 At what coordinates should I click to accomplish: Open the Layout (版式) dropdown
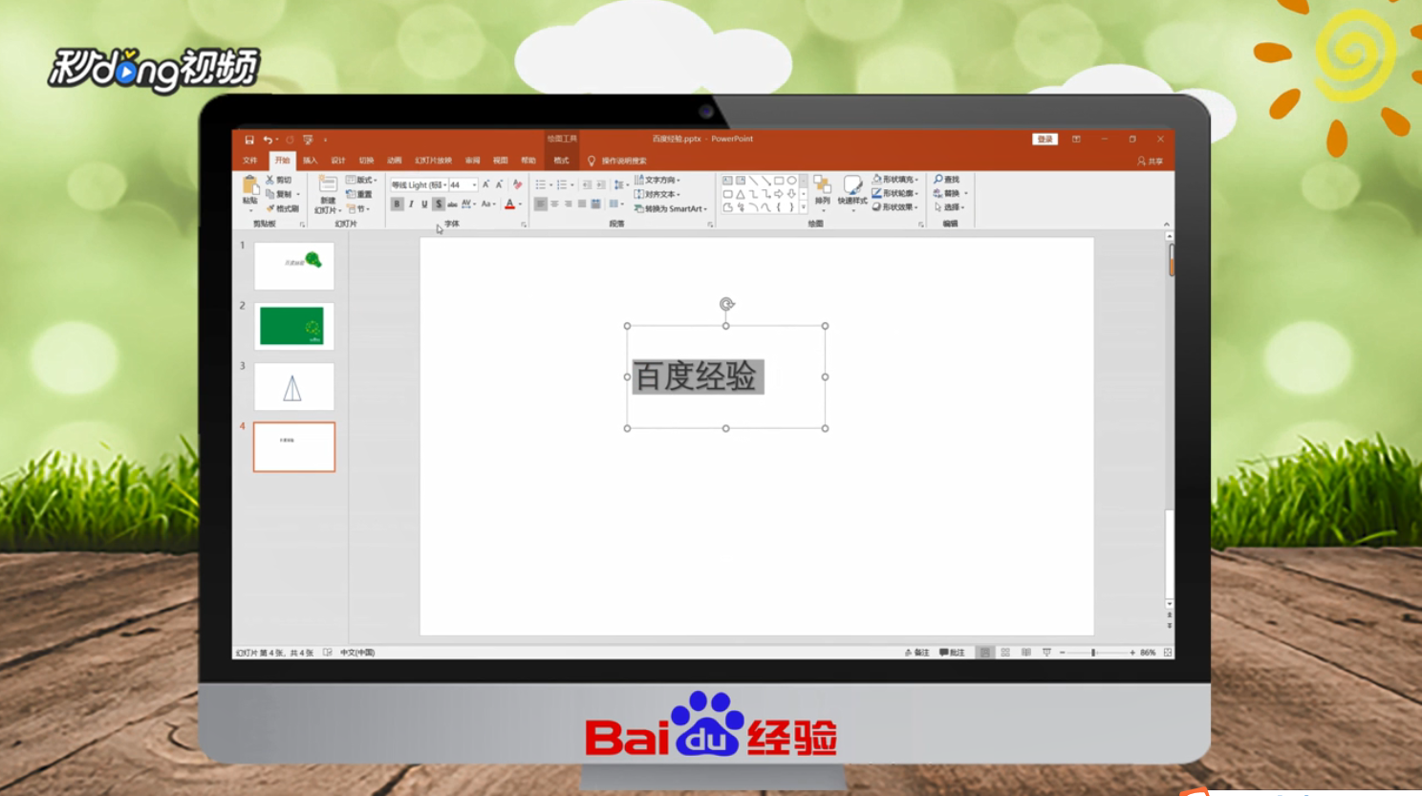click(x=361, y=180)
